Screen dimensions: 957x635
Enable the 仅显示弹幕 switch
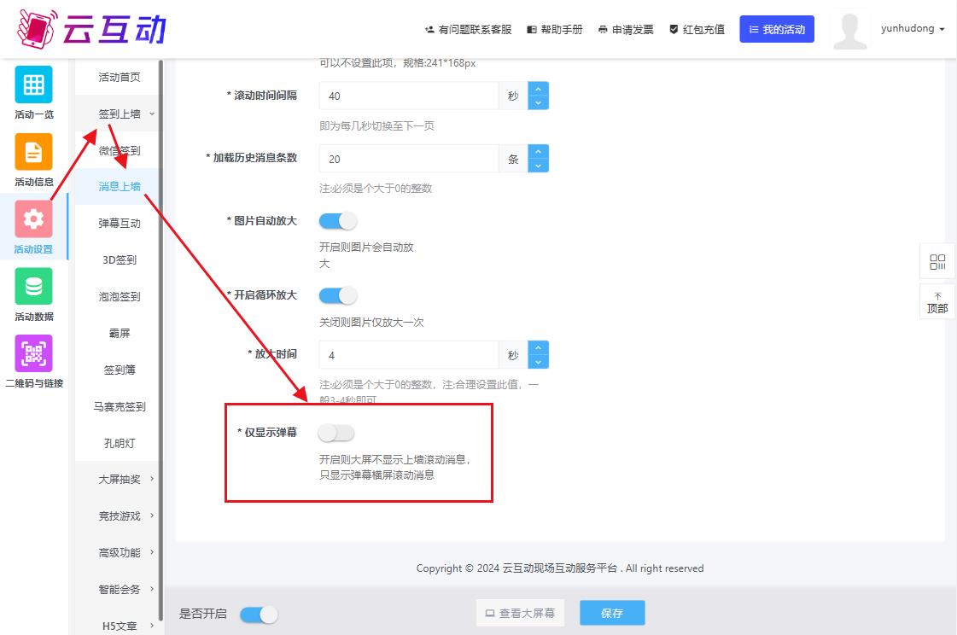click(x=336, y=434)
